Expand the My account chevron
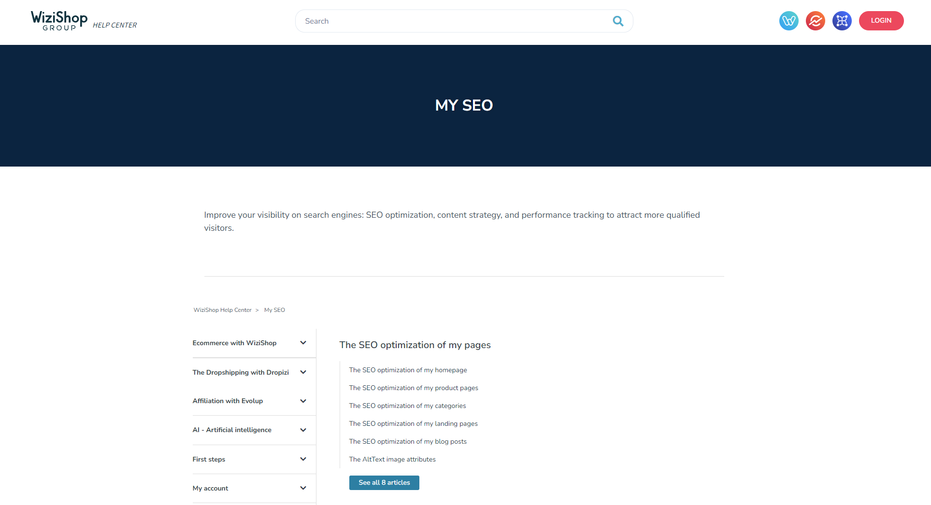Image resolution: width=931 pixels, height=505 pixels. 303,488
